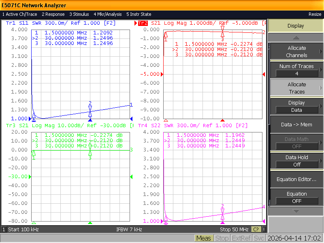Click Tr4 magenta reference arrow at 1.000
This screenshot has height=243, width=324.
pyautogui.click(x=162, y=221)
